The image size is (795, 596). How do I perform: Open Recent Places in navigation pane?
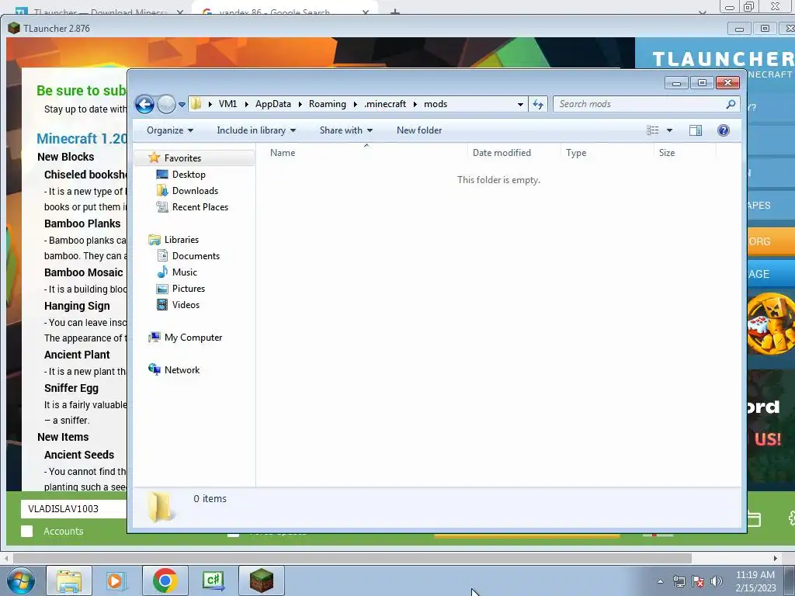pos(200,206)
